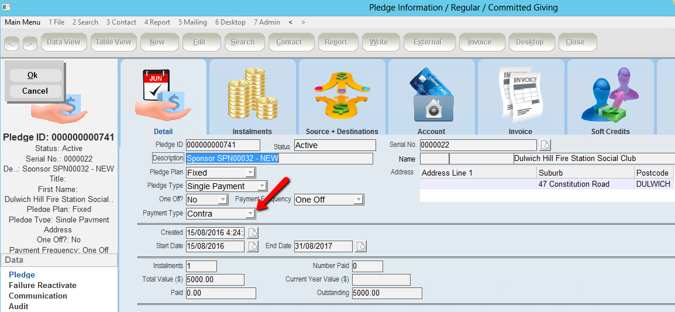
Task: Open the Source + Destinations tab icon
Action: pyautogui.click(x=342, y=97)
